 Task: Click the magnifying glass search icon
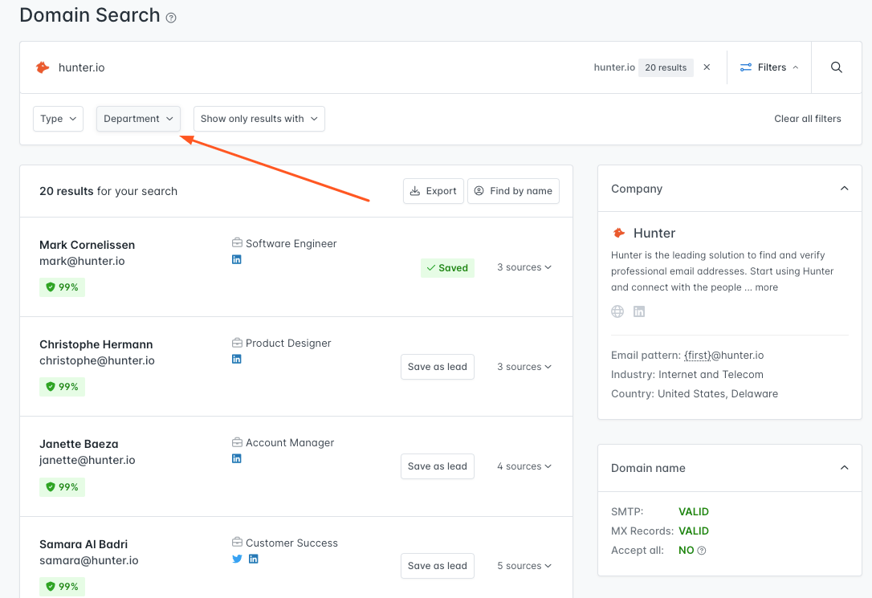836,67
